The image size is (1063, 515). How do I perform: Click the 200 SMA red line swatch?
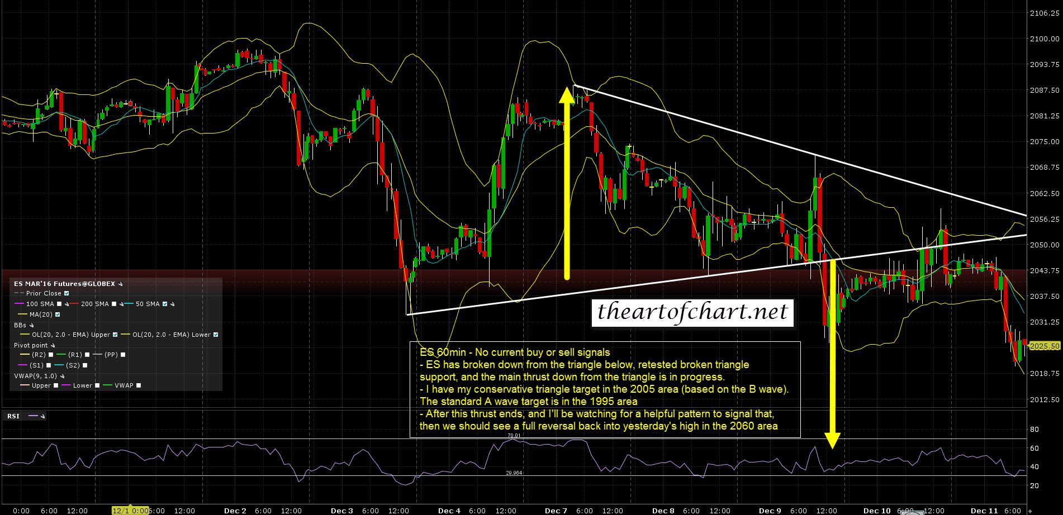click(x=74, y=304)
